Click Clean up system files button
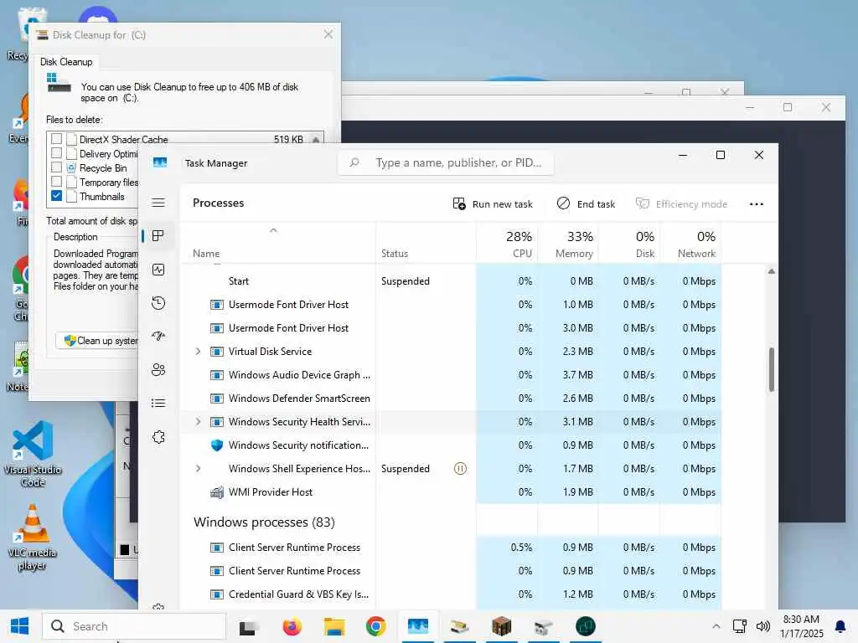Screen dimensions: 858x643 coord(97,341)
